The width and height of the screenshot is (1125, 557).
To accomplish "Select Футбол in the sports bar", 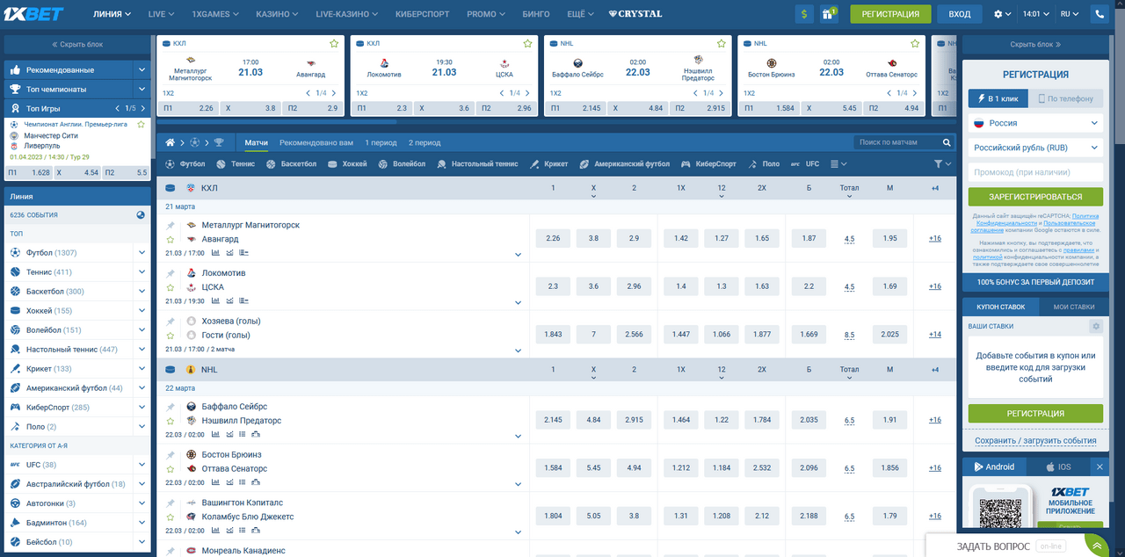I will (185, 164).
